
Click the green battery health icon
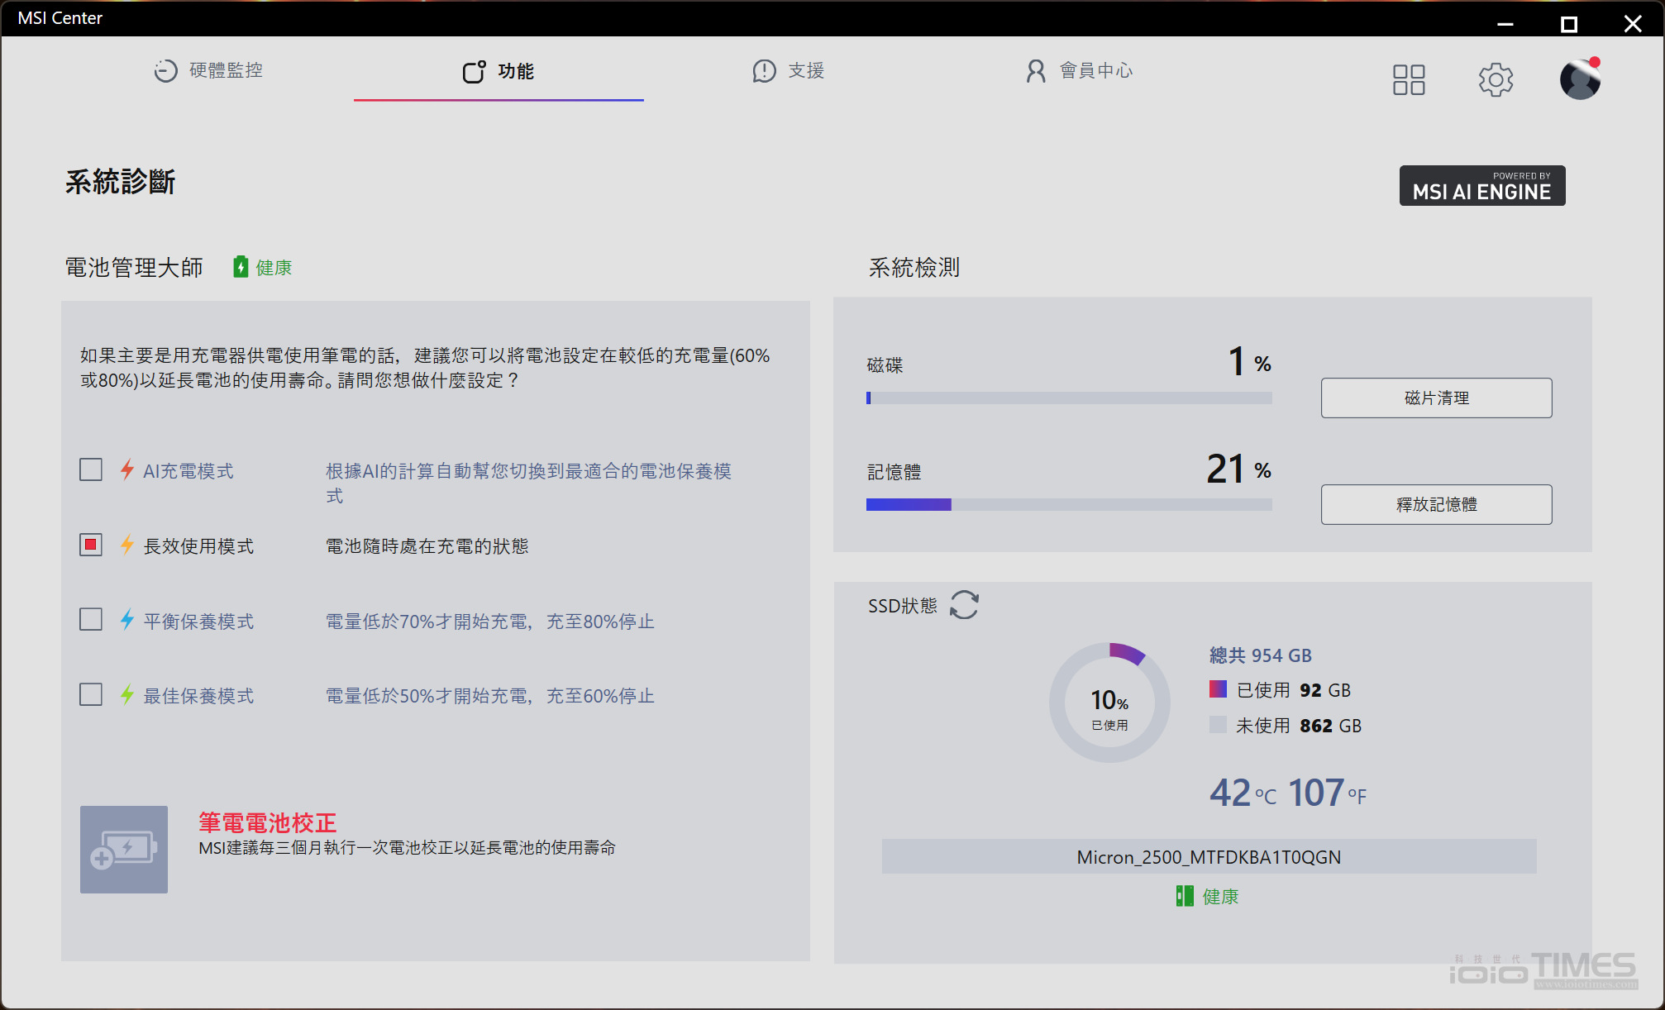241,267
